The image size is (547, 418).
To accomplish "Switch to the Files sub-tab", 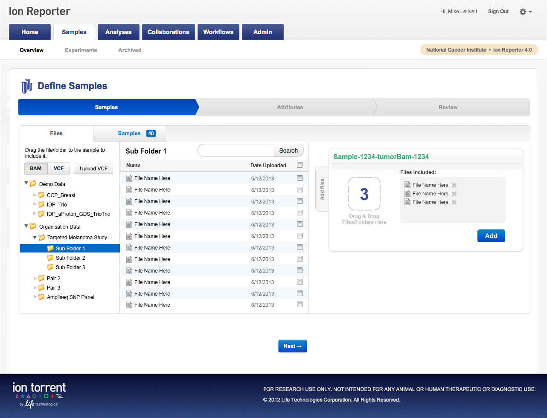I will pyautogui.click(x=56, y=134).
